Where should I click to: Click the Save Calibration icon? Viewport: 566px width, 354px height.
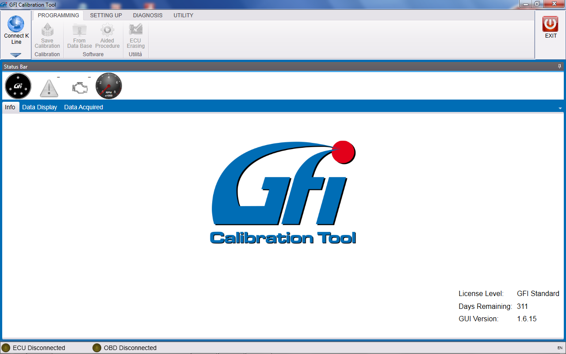[47, 30]
